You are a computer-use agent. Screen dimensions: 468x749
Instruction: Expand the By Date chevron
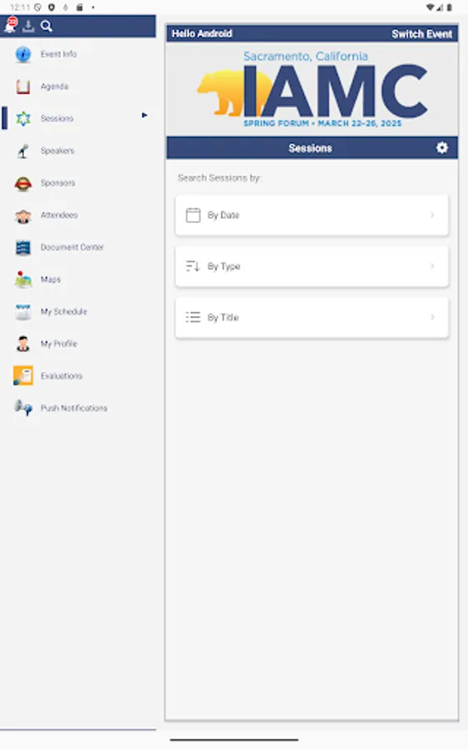tap(432, 215)
